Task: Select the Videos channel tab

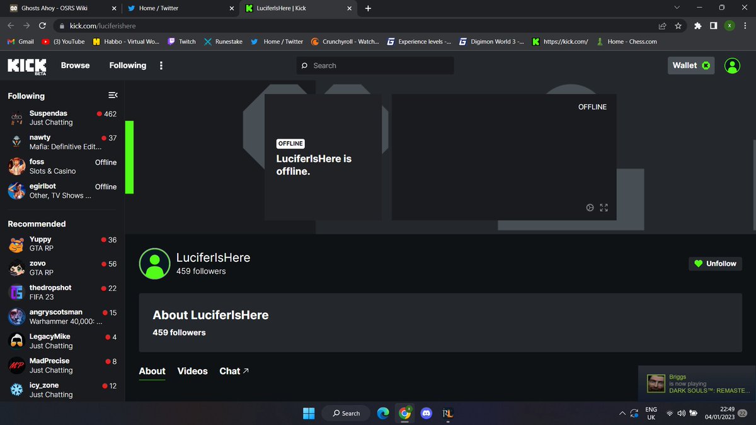Action: click(192, 371)
